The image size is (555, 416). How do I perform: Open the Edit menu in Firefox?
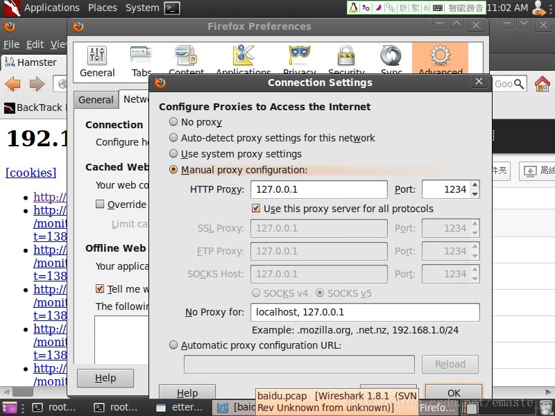(x=35, y=44)
